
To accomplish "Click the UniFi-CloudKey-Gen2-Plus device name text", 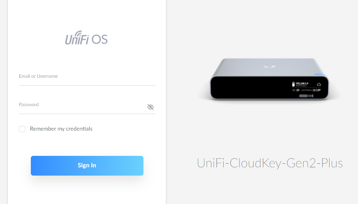I will click(x=269, y=163).
